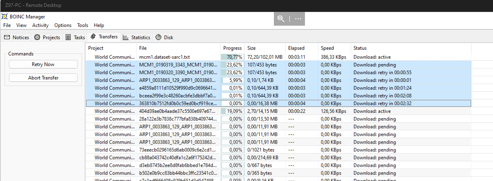
Task: Select the e4859a8111d10529f990 file row
Action: (278, 88)
